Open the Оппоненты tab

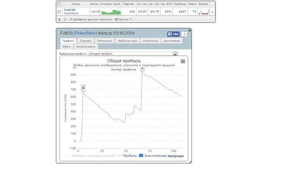pos(105,41)
